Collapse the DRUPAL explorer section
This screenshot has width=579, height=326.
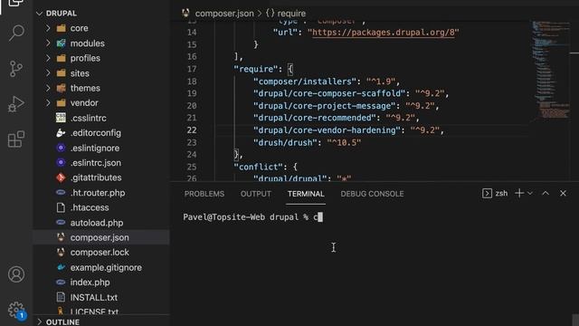pyautogui.click(x=40, y=14)
